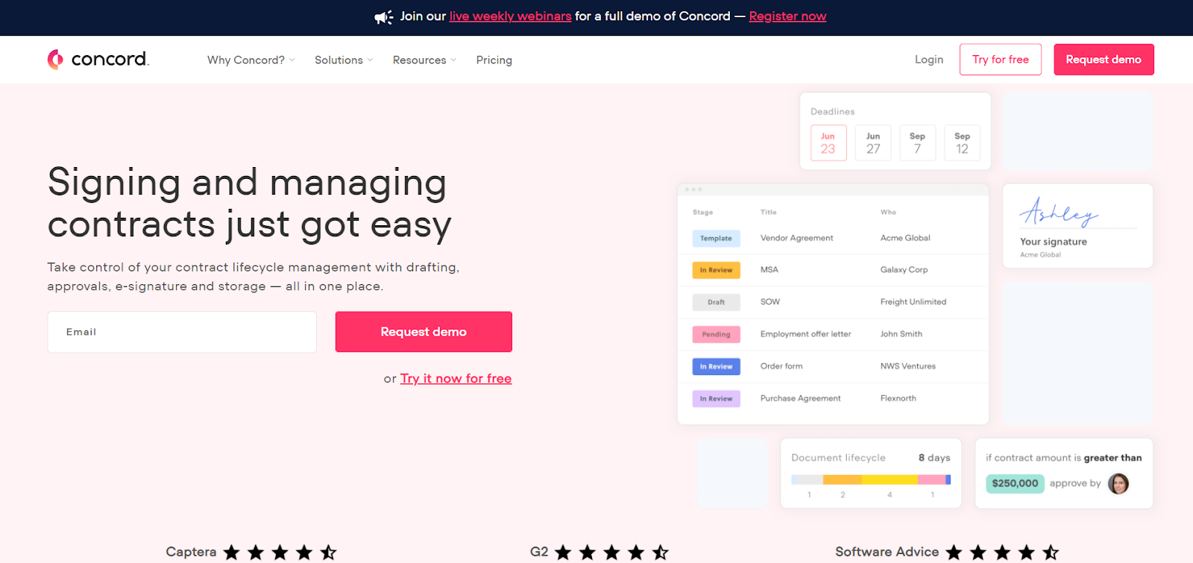Click the Your signature label

[x=1053, y=242]
